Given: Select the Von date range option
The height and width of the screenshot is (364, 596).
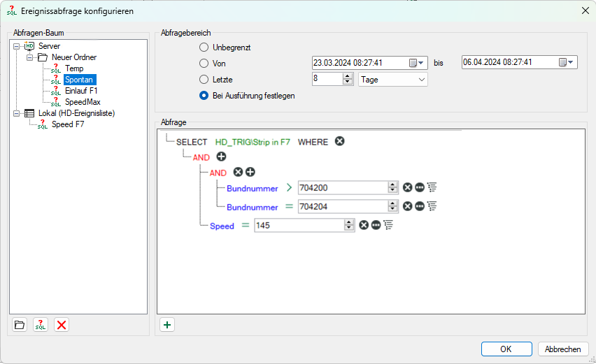Looking at the screenshot, I should (x=204, y=64).
